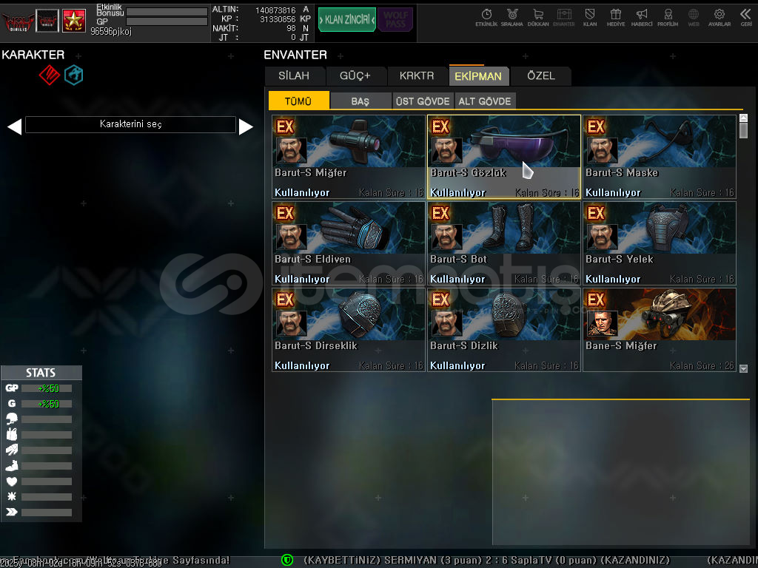
Task: Select the Barut-S Dizlik item
Action: point(503,330)
